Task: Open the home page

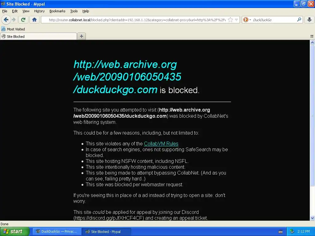Action: (x=34, y=20)
